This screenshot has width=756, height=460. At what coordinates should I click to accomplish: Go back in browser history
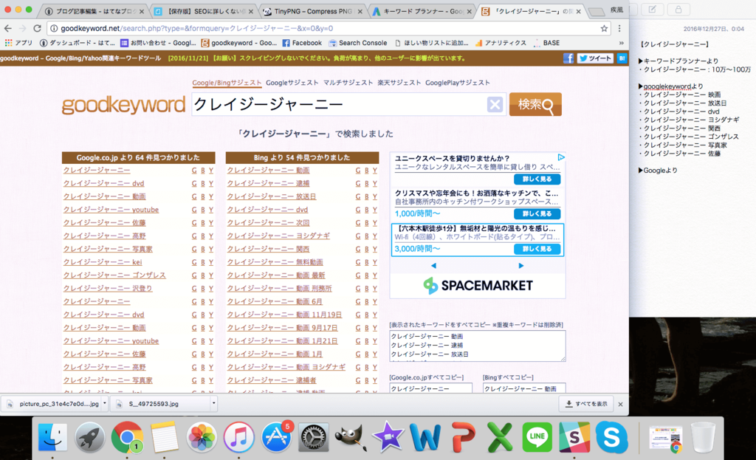8,29
